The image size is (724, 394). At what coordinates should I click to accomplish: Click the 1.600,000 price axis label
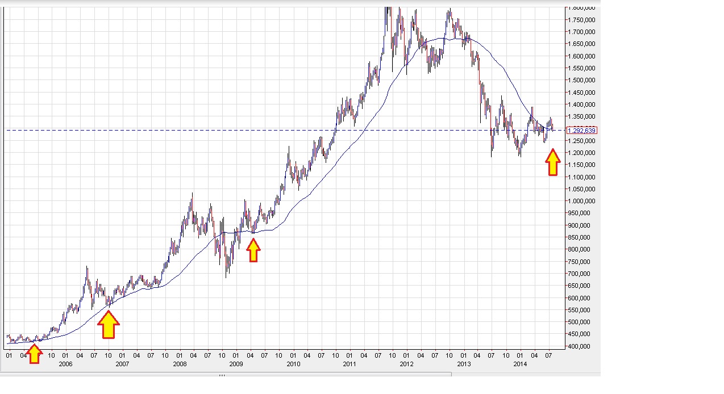point(581,56)
